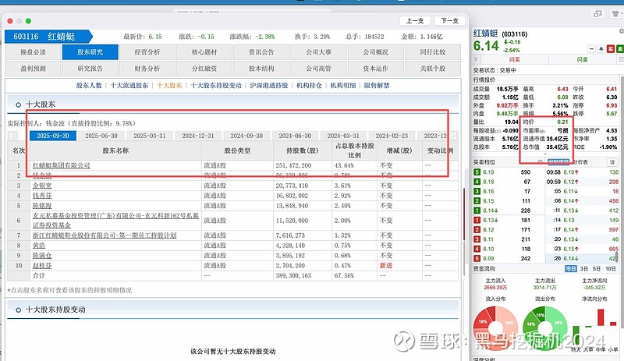Viewport: 624px width, 361px height.
Task: Open the 关联个股 tab
Action: click(x=433, y=69)
